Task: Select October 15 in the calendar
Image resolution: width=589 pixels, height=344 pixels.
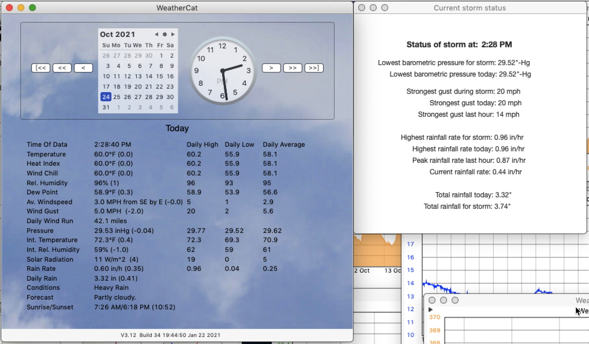Action: [x=160, y=76]
